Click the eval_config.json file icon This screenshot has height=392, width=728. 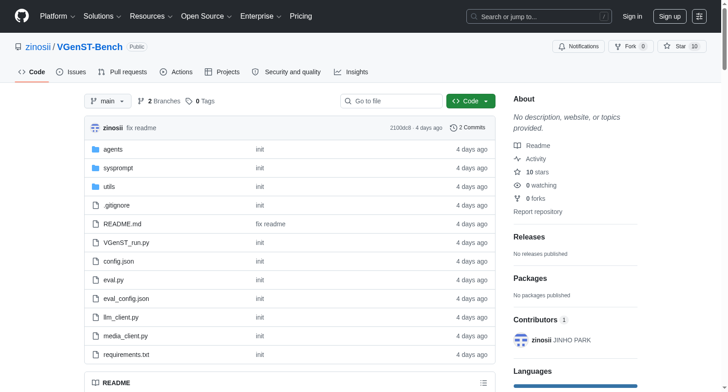[96, 299]
